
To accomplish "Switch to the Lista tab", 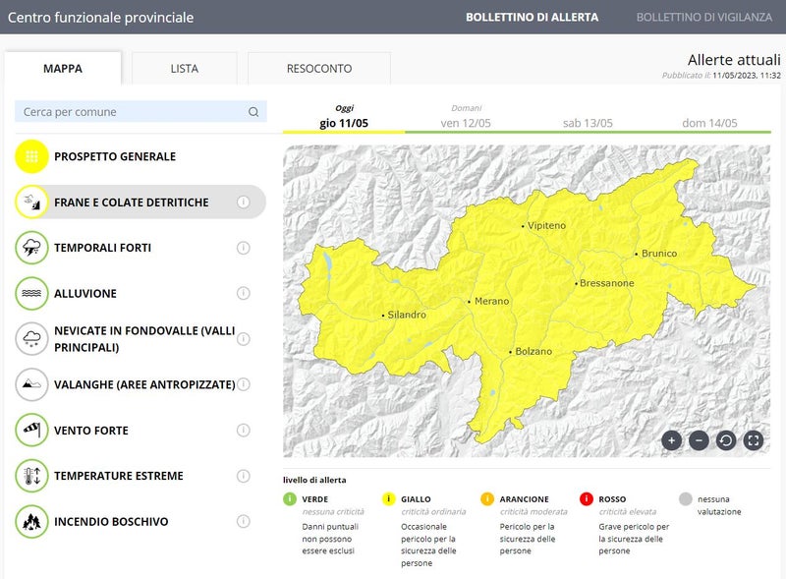I will (184, 69).
